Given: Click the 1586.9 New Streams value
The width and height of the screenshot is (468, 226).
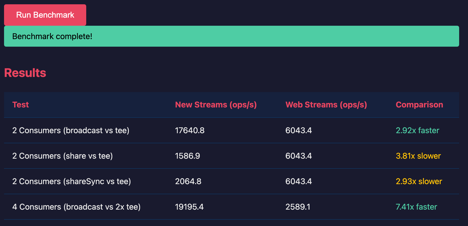Looking at the screenshot, I should (187, 156).
